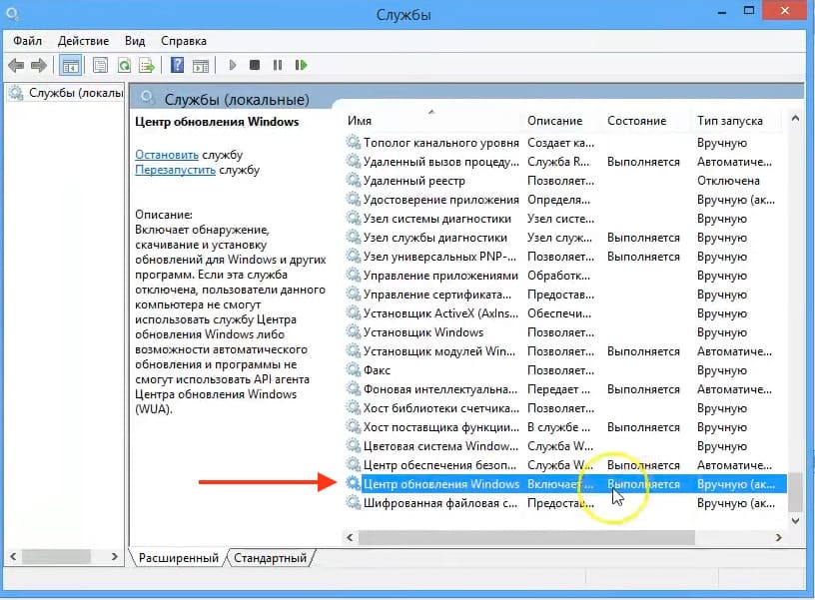Sort services by the Имя column header
815x600 pixels.
tap(429, 121)
